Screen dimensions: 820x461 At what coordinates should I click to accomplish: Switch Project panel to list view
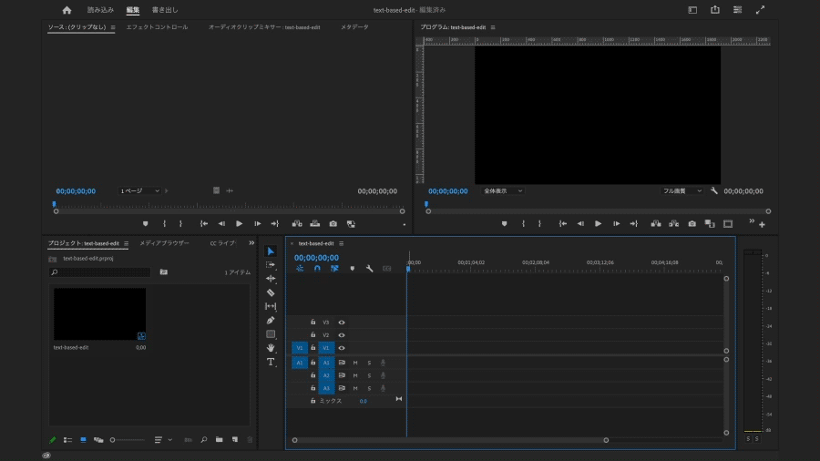pos(68,439)
